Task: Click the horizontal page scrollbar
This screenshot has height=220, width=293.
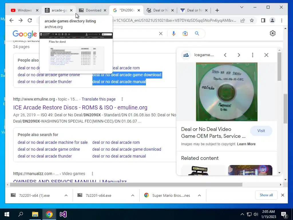Action: (126, 185)
